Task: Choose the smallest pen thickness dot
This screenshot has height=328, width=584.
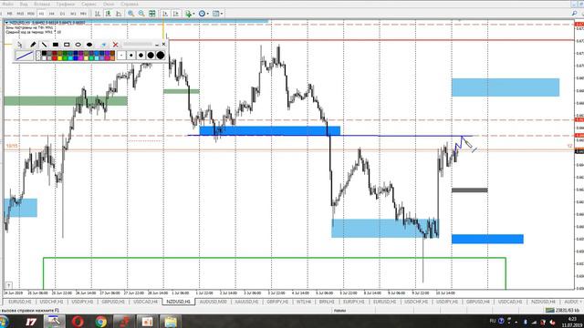Action: tap(121, 56)
